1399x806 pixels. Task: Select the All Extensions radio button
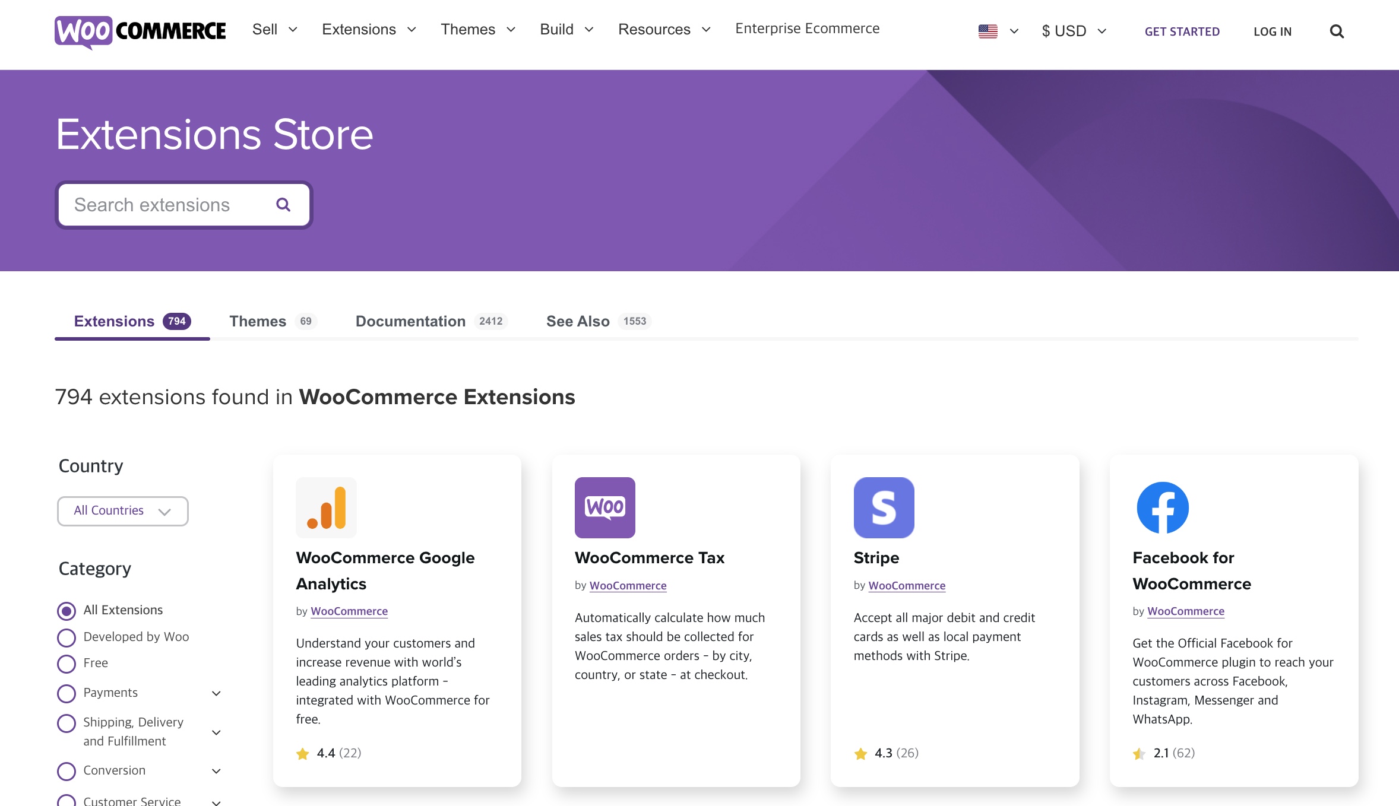coord(65,609)
